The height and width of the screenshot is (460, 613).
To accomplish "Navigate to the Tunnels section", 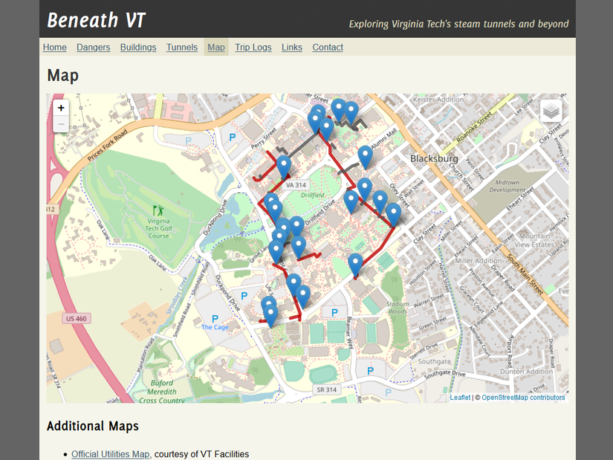I will pyautogui.click(x=182, y=48).
